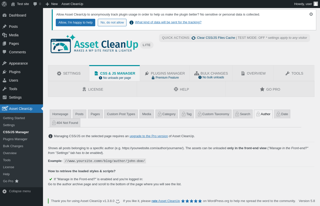Switch to the Plugins Manager tab
This screenshot has width=320, height=206.
pyautogui.click(x=165, y=73)
